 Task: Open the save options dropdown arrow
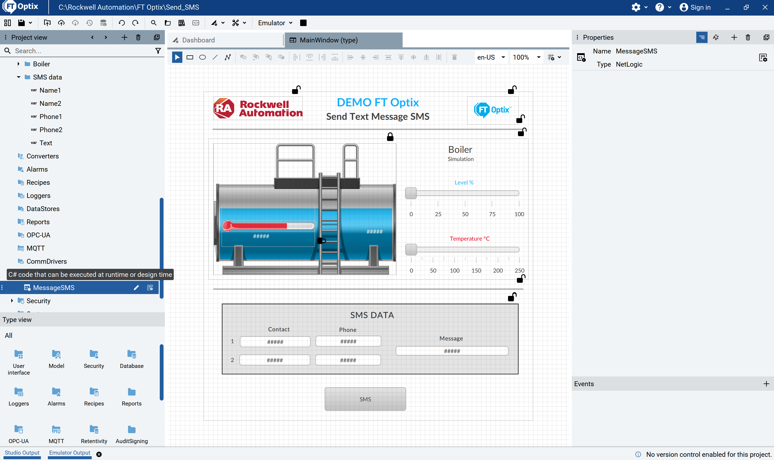click(x=30, y=23)
